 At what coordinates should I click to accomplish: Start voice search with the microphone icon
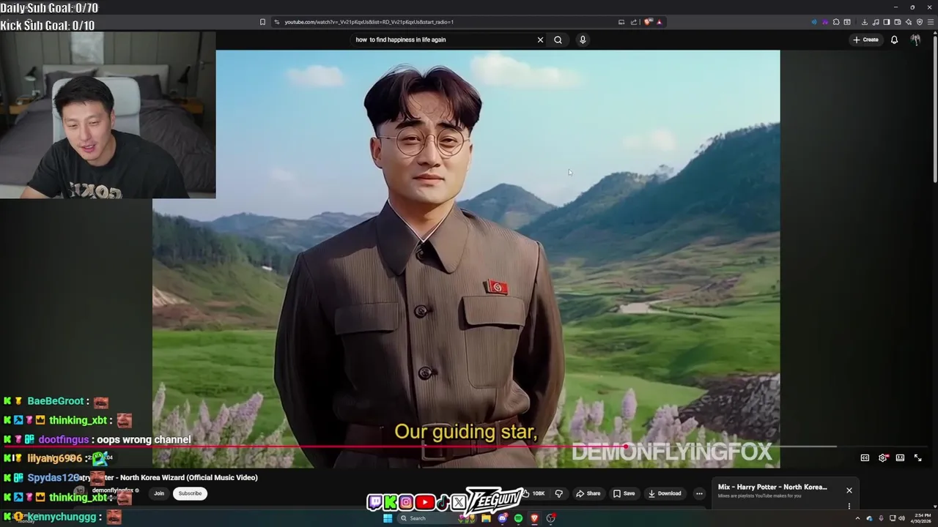coord(583,40)
